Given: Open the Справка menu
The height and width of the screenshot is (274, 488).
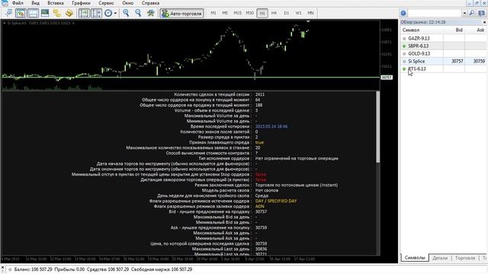Looking at the screenshot, I should point(150,3).
